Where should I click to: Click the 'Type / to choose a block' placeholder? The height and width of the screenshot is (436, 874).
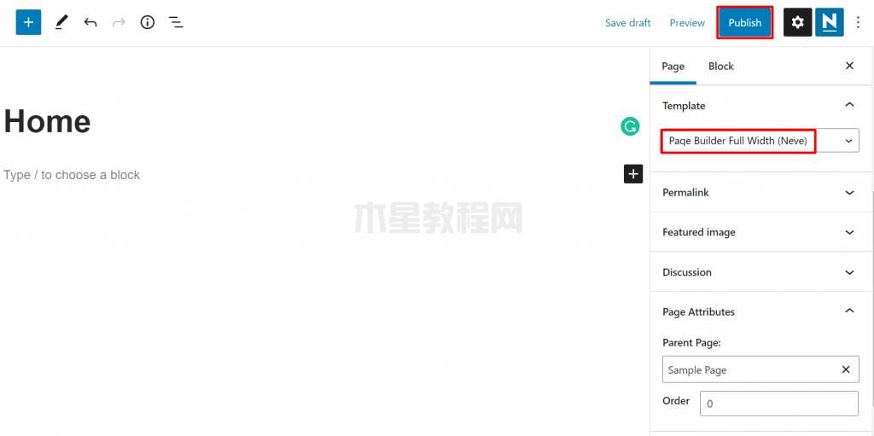click(72, 175)
